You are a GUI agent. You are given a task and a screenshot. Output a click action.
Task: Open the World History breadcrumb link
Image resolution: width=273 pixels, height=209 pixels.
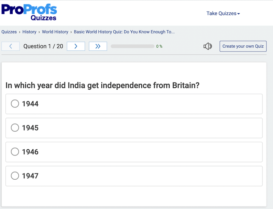click(55, 32)
